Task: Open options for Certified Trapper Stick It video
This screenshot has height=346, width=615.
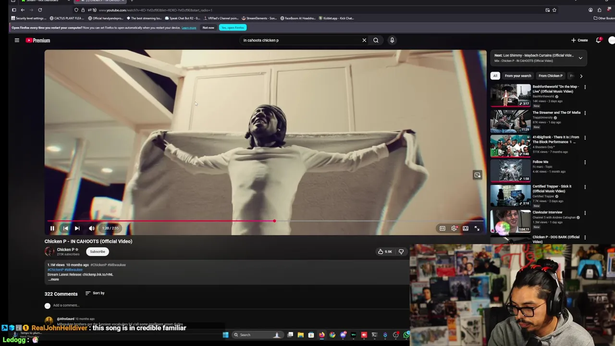Action: [x=585, y=187]
